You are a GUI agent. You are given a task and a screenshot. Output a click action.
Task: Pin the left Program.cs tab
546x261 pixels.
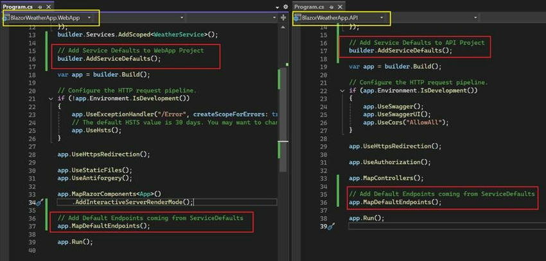coord(40,6)
